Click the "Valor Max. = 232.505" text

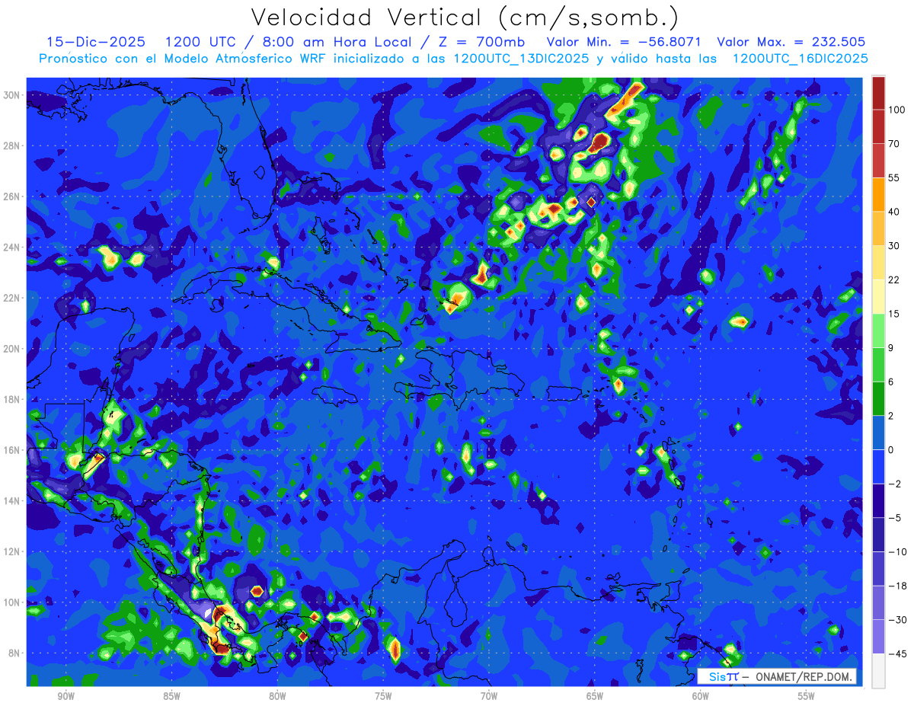[791, 42]
